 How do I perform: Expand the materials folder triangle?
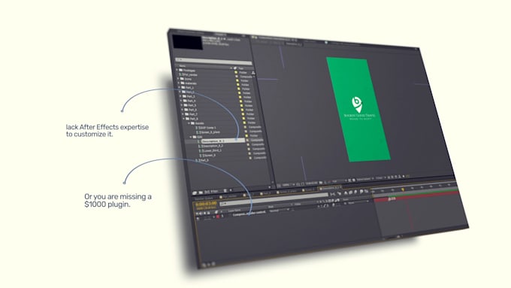(x=179, y=83)
